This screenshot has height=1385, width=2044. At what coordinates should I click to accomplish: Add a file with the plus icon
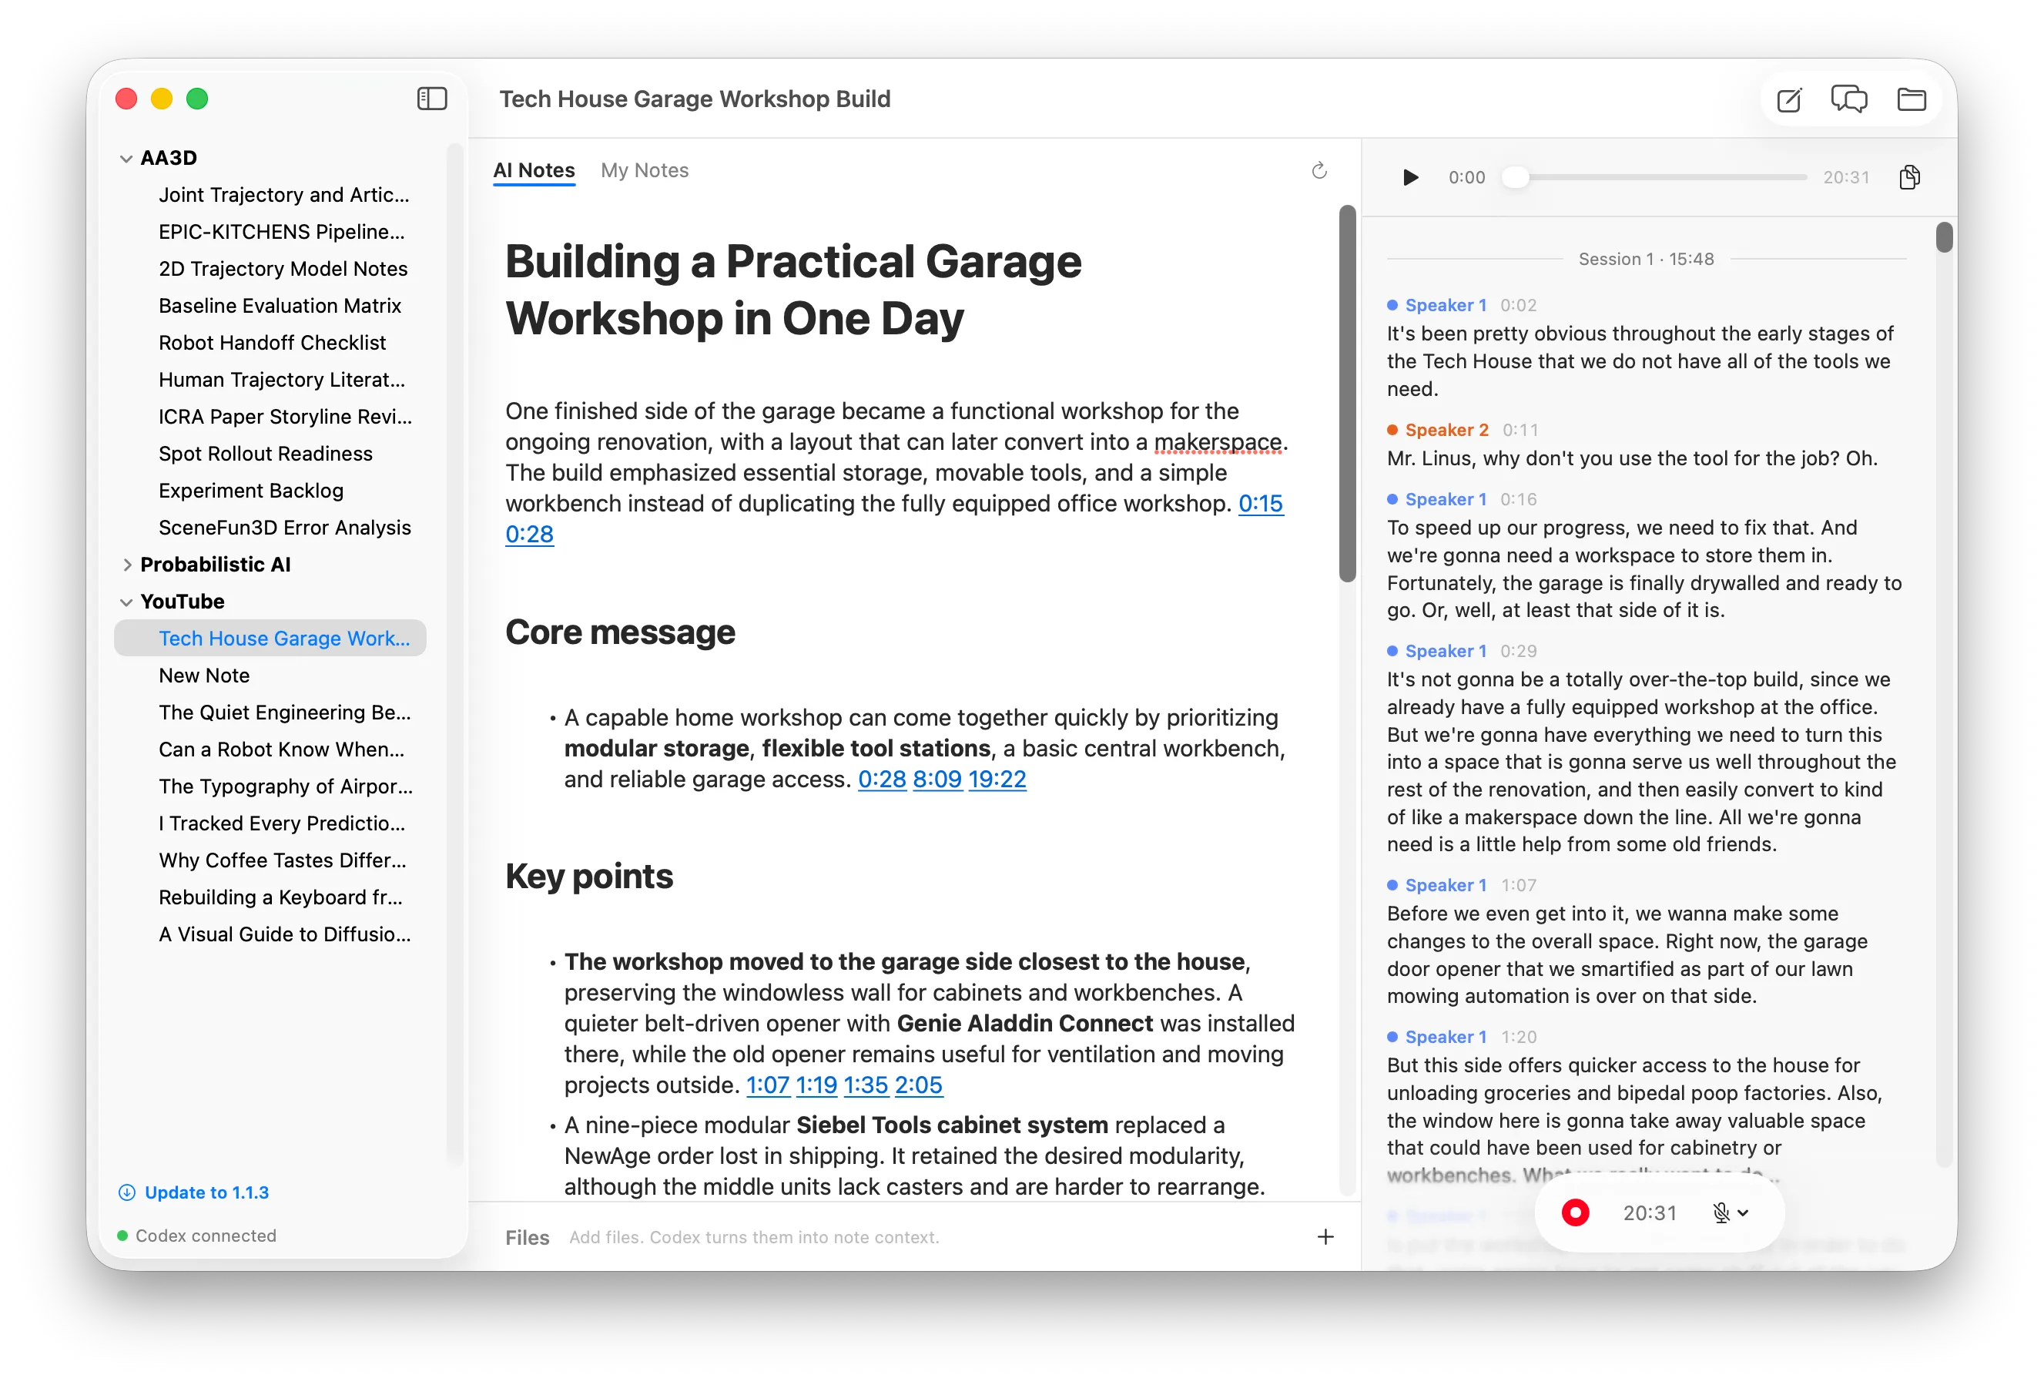pyautogui.click(x=1325, y=1237)
